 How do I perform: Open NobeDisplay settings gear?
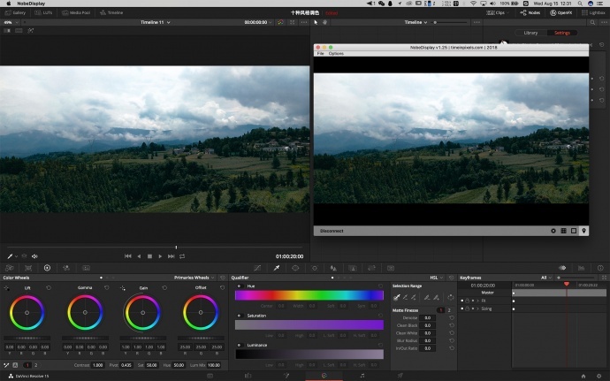click(x=553, y=231)
